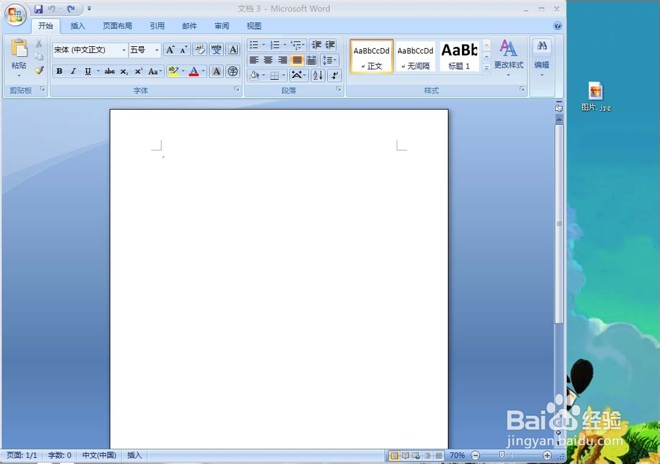Viewport: 660px width, 464px height.
Task: Open line spacing dropdown
Action: pos(329,60)
